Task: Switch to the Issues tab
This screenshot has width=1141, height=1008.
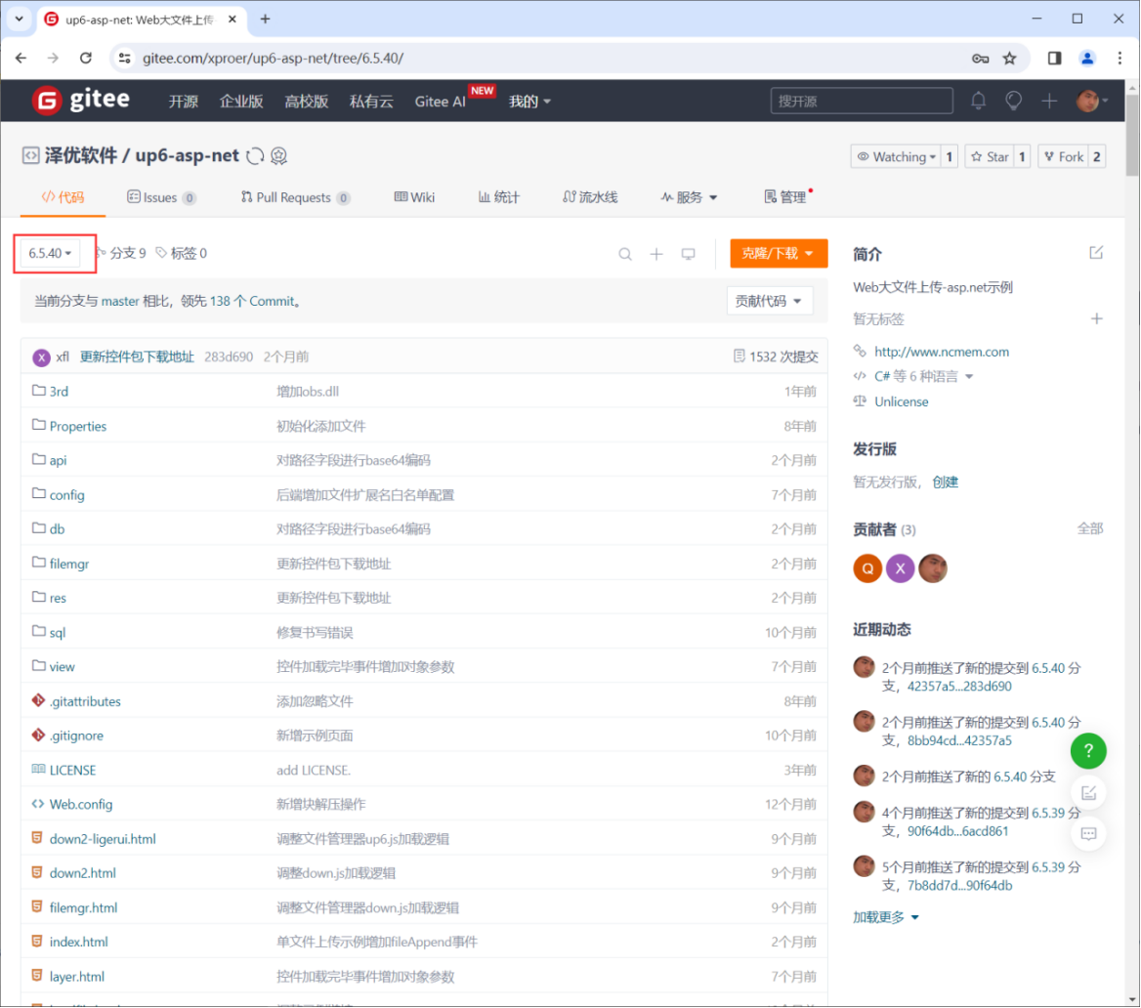Action: click(160, 196)
